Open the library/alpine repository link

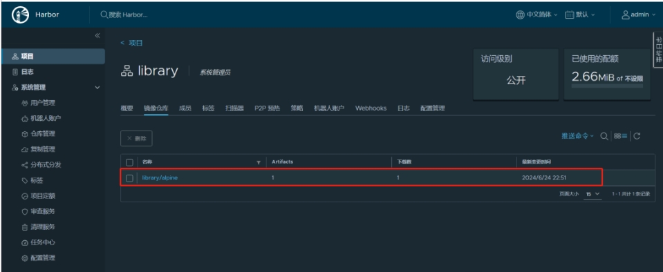point(160,178)
